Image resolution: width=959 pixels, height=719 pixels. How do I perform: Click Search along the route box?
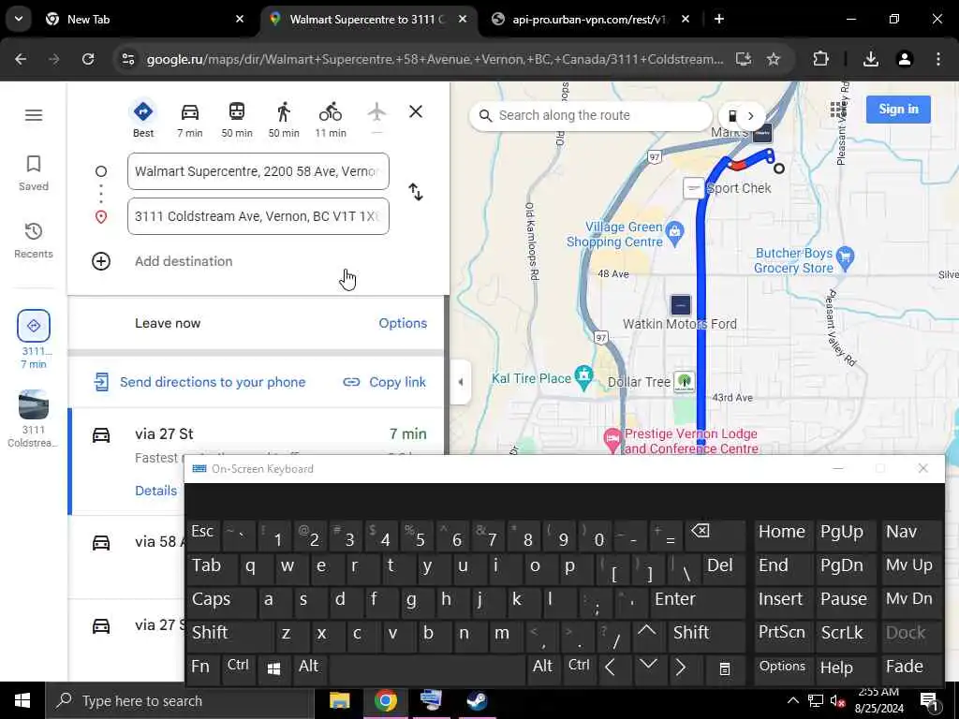(x=590, y=115)
